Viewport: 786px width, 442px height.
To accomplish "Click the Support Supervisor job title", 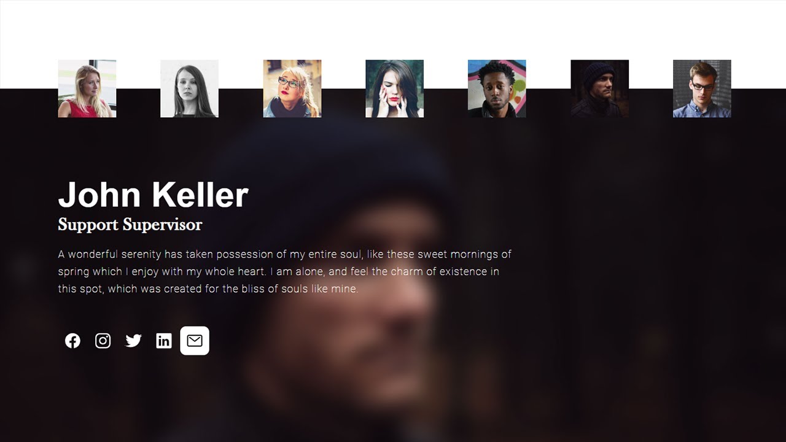I will (130, 225).
